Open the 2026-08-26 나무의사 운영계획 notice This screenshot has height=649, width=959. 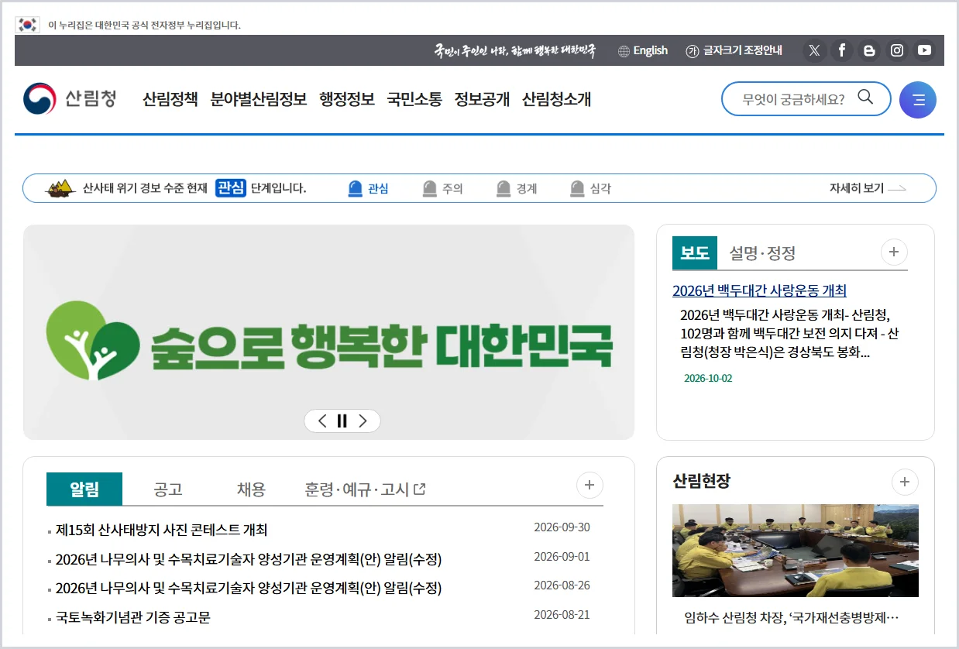tap(249, 588)
